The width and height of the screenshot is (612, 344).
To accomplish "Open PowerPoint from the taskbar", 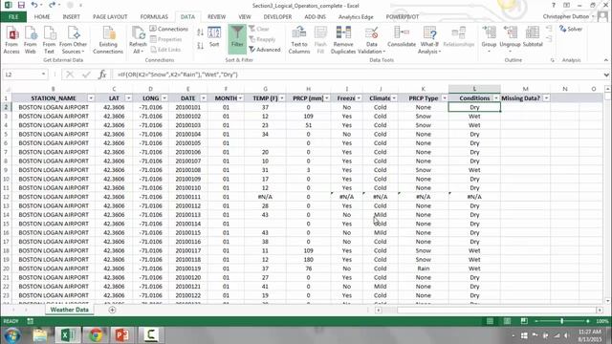I will pyautogui.click(x=122, y=335).
